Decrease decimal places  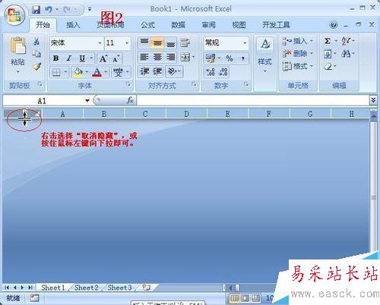223,72
